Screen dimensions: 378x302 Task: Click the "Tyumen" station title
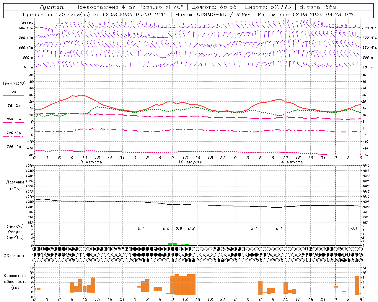[51, 7]
